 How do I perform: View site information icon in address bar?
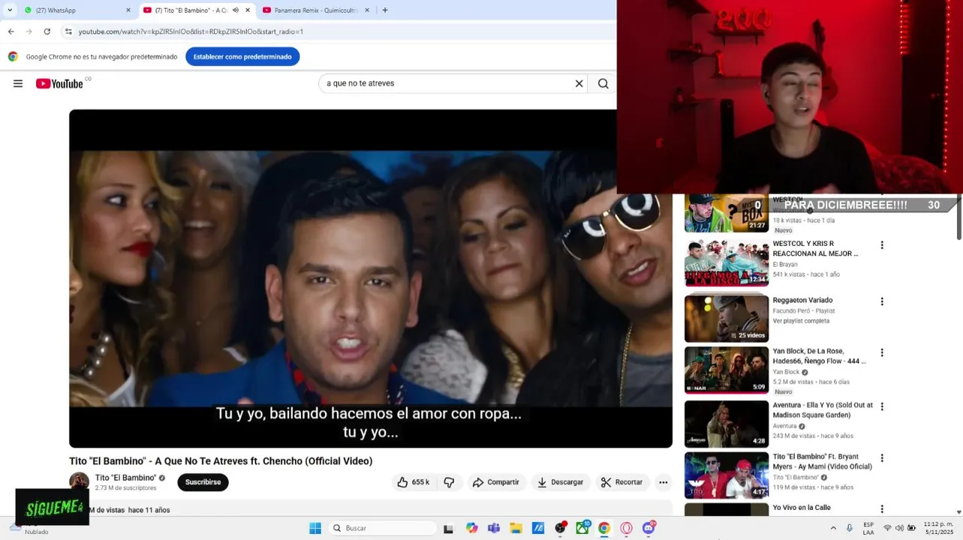pos(68,31)
